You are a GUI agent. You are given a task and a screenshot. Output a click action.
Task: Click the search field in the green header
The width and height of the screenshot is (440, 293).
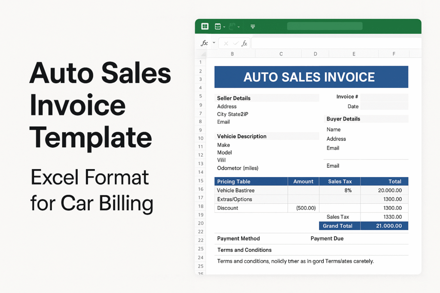[x=324, y=26]
